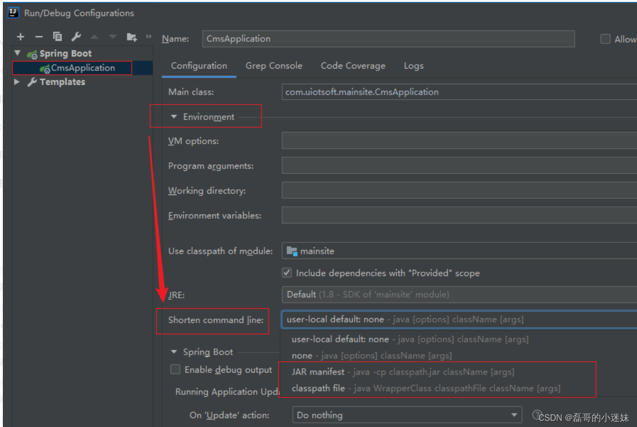Add a new configuration with plus icon
Image resolution: width=637 pixels, height=427 pixels.
[x=20, y=37]
